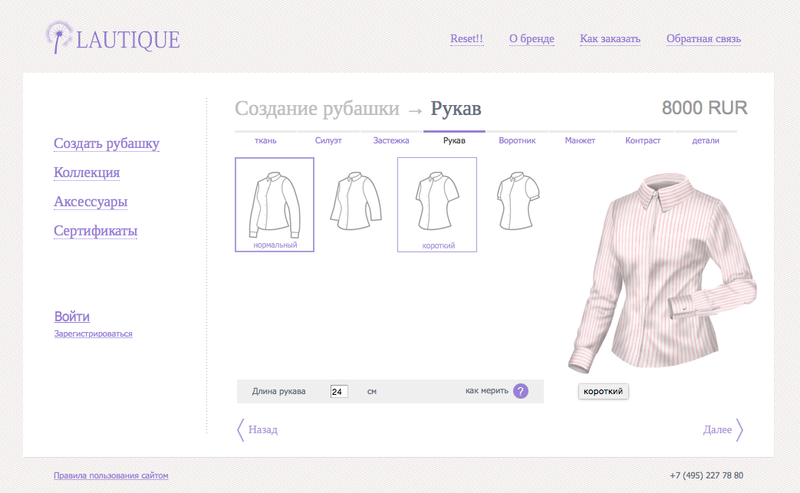Image resolution: width=800 pixels, height=493 pixels.
Task: Open the детали tab
Action: point(706,140)
